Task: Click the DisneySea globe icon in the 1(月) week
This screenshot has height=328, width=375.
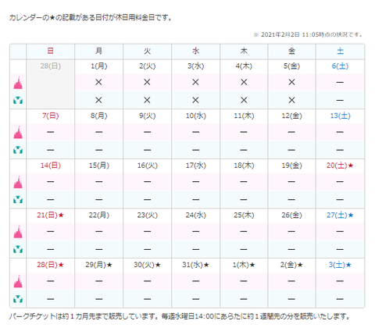Action: 18,100
